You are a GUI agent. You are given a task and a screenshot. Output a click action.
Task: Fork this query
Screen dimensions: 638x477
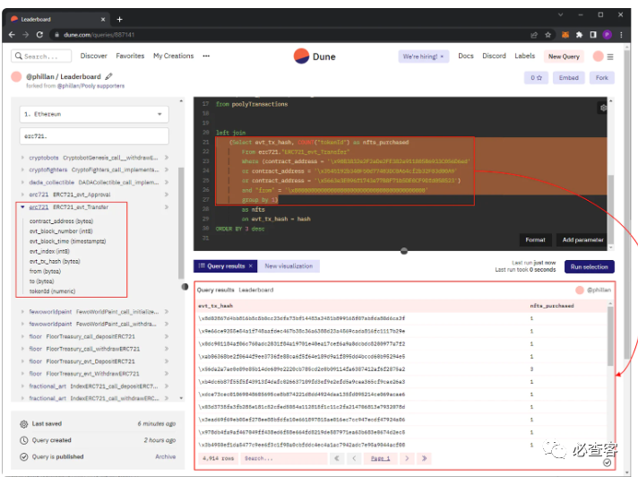pyautogui.click(x=602, y=78)
